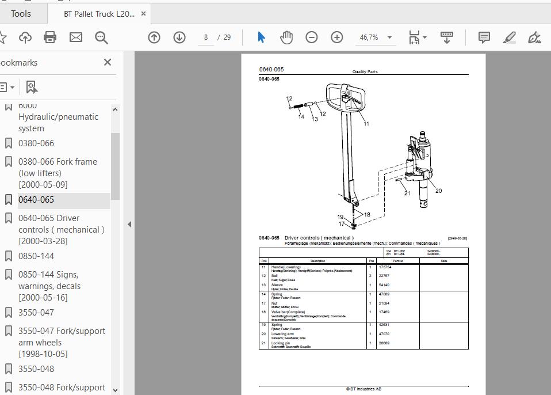Click callout number 20 in the diagram
Image resolution: width=551 pixels, height=395 pixels.
coord(438,191)
